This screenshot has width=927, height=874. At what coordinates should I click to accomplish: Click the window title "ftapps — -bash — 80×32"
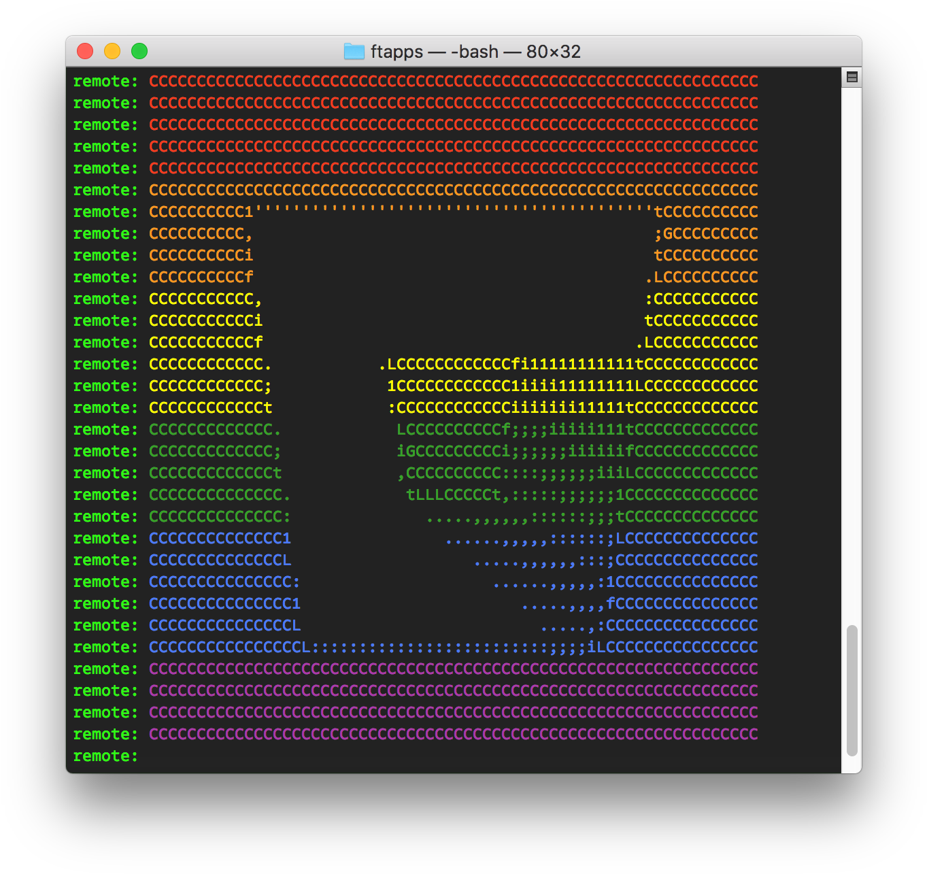(x=475, y=52)
